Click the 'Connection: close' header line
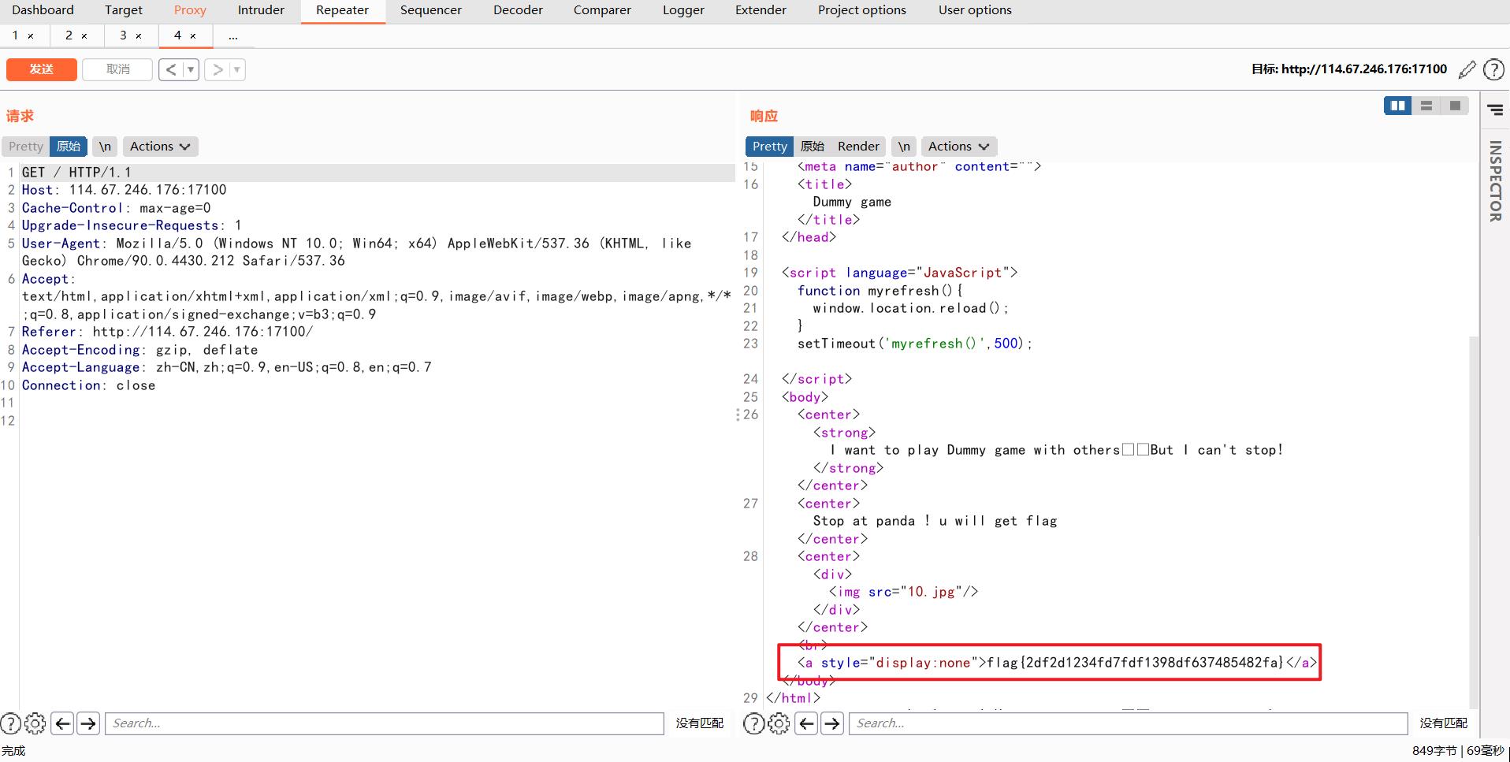Image resolution: width=1510 pixels, height=762 pixels. point(88,385)
